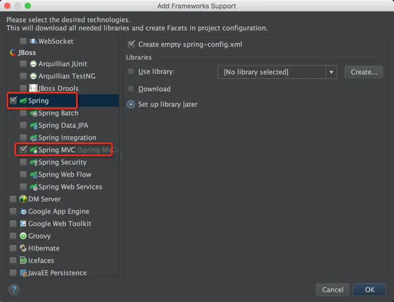Check the DM Server checkbox

click(13, 199)
